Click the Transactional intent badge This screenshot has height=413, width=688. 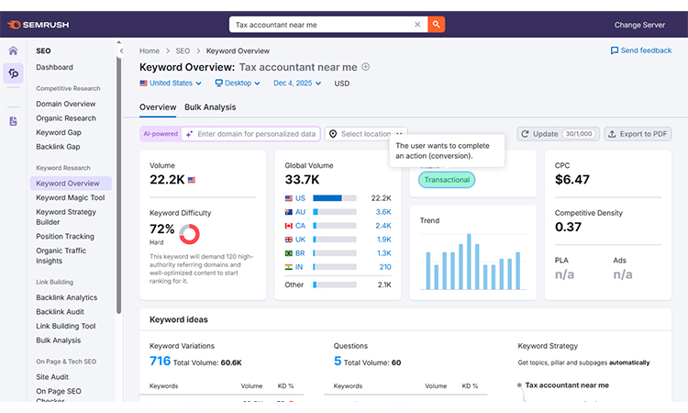coord(447,180)
